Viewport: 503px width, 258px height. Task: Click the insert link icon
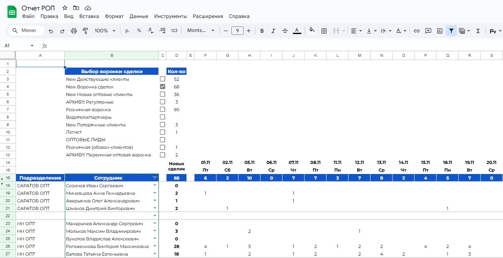click(x=417, y=31)
